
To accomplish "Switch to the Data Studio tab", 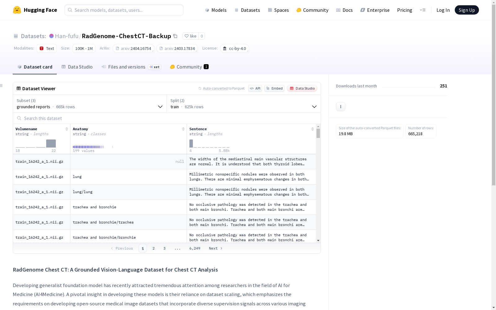I will [77, 67].
